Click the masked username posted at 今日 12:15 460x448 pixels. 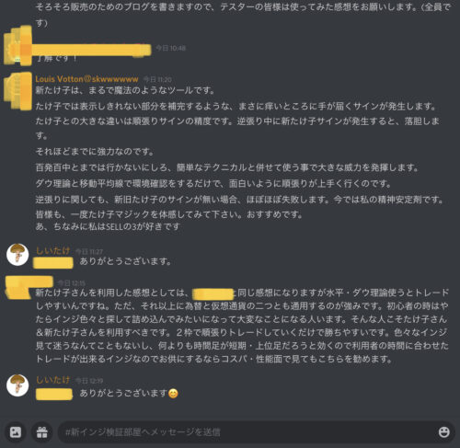pos(29,281)
